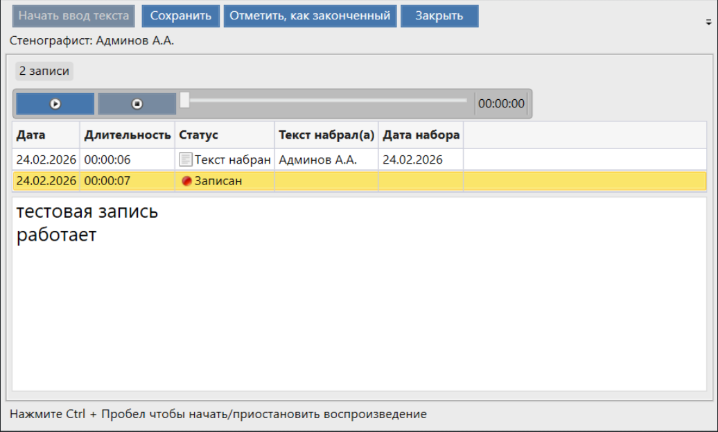Open the small overflow arrow at top right
Image resolution: width=718 pixels, height=432 pixels.
coord(707,21)
